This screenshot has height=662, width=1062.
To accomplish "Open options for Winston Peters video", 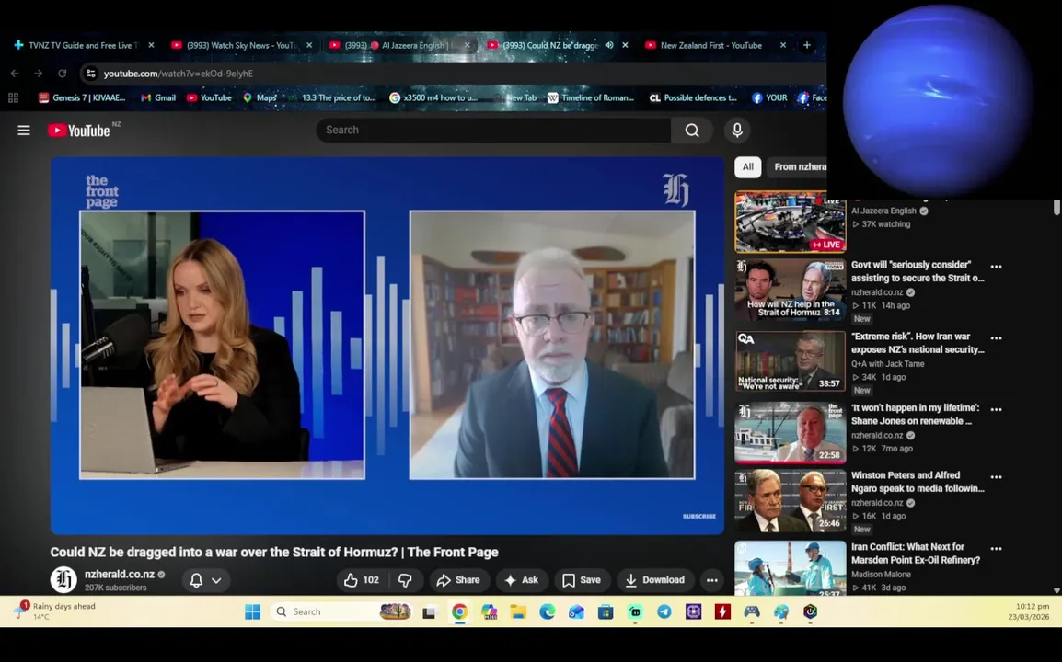I will click(996, 476).
